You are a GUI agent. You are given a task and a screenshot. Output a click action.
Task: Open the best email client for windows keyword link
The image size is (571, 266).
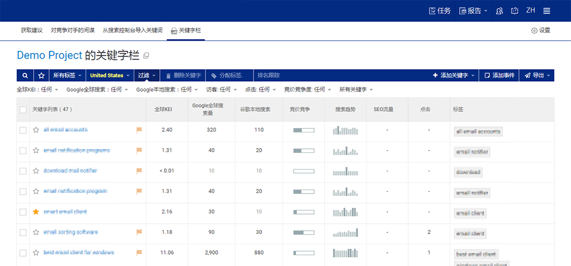pos(79,252)
